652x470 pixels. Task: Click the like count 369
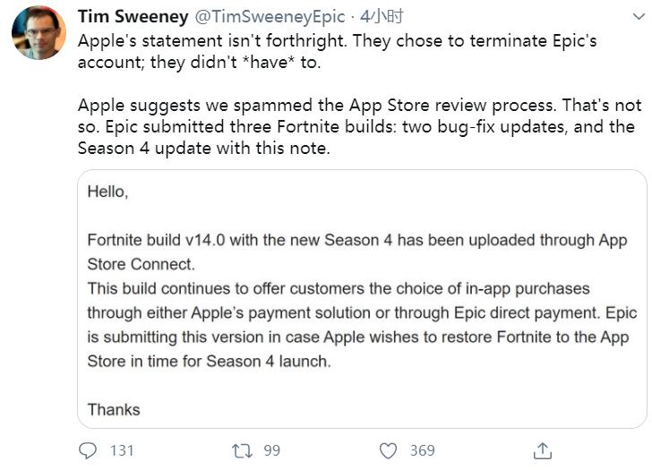pyautogui.click(x=422, y=450)
